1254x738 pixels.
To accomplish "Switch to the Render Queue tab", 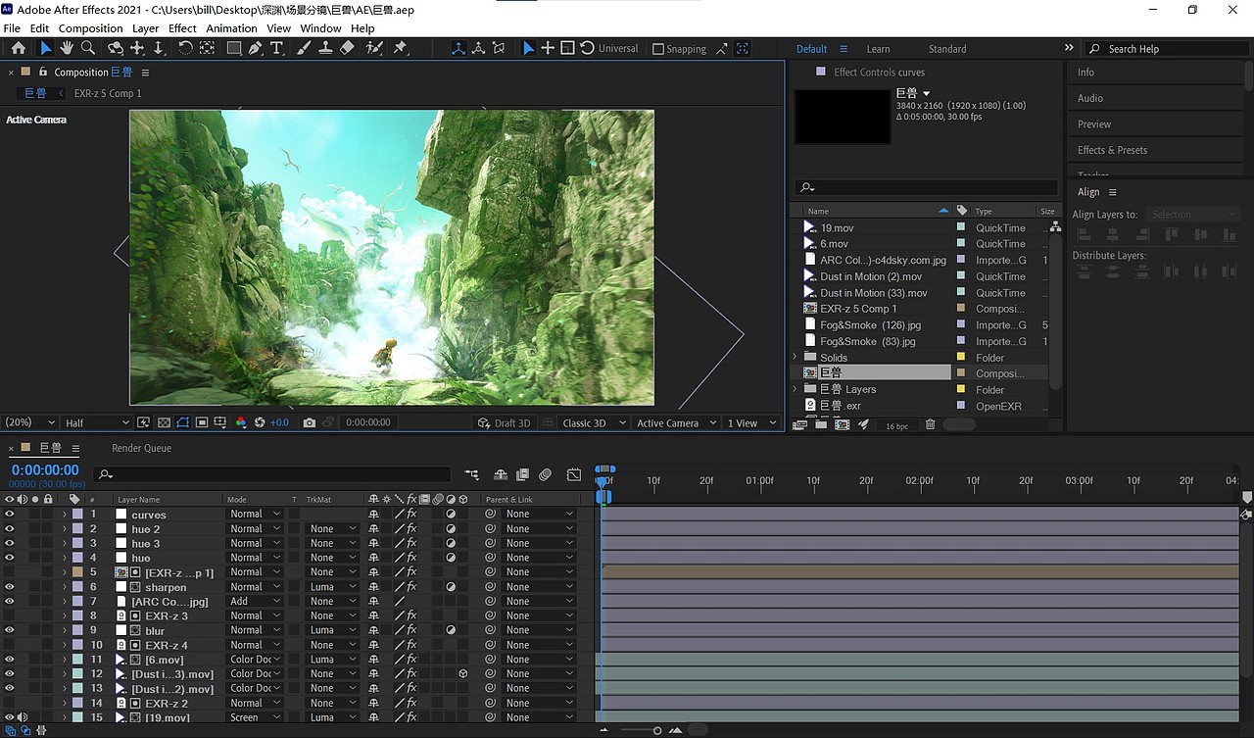I will [141, 448].
